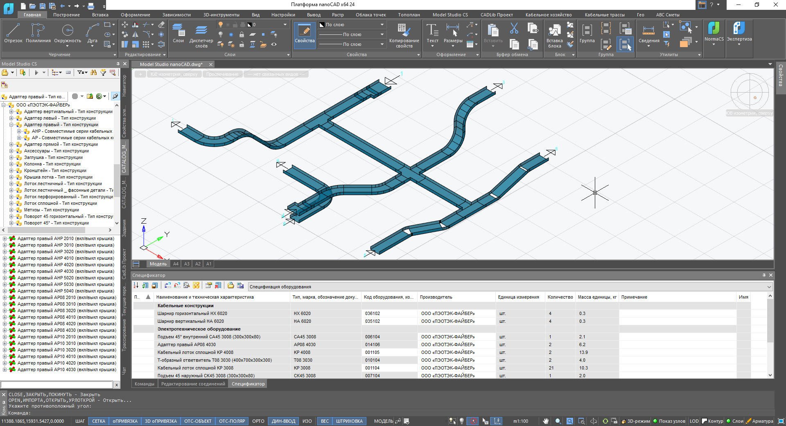Expand Кронштейн - Тип конструкции node
This screenshot has height=426, width=786.
[x=11, y=170]
